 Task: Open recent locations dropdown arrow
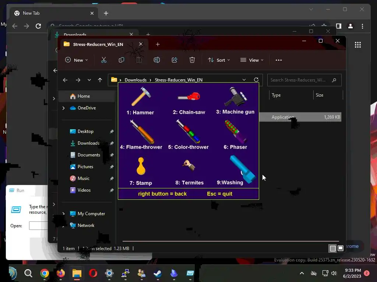coord(89,80)
